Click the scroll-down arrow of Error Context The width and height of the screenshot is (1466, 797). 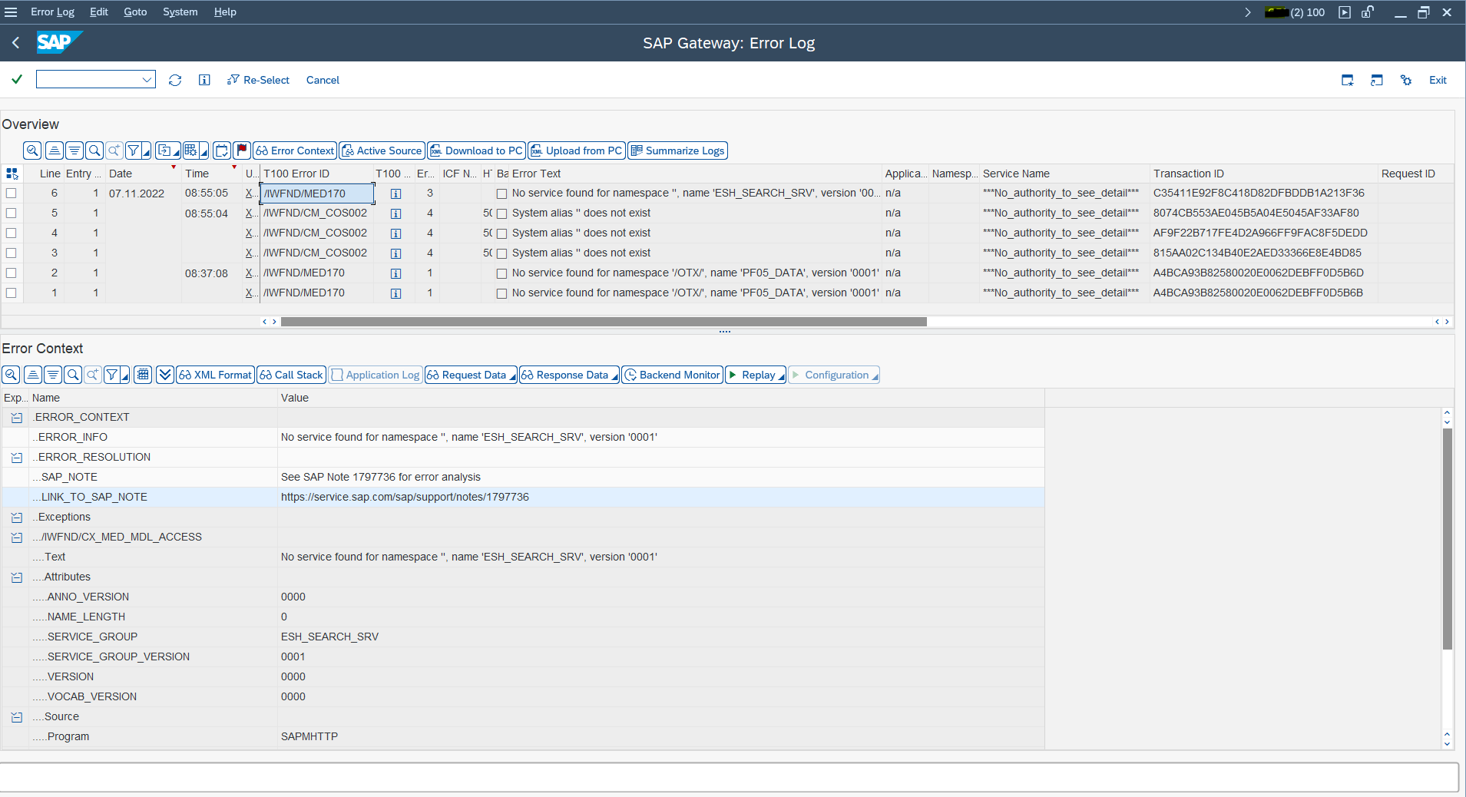click(x=1448, y=743)
